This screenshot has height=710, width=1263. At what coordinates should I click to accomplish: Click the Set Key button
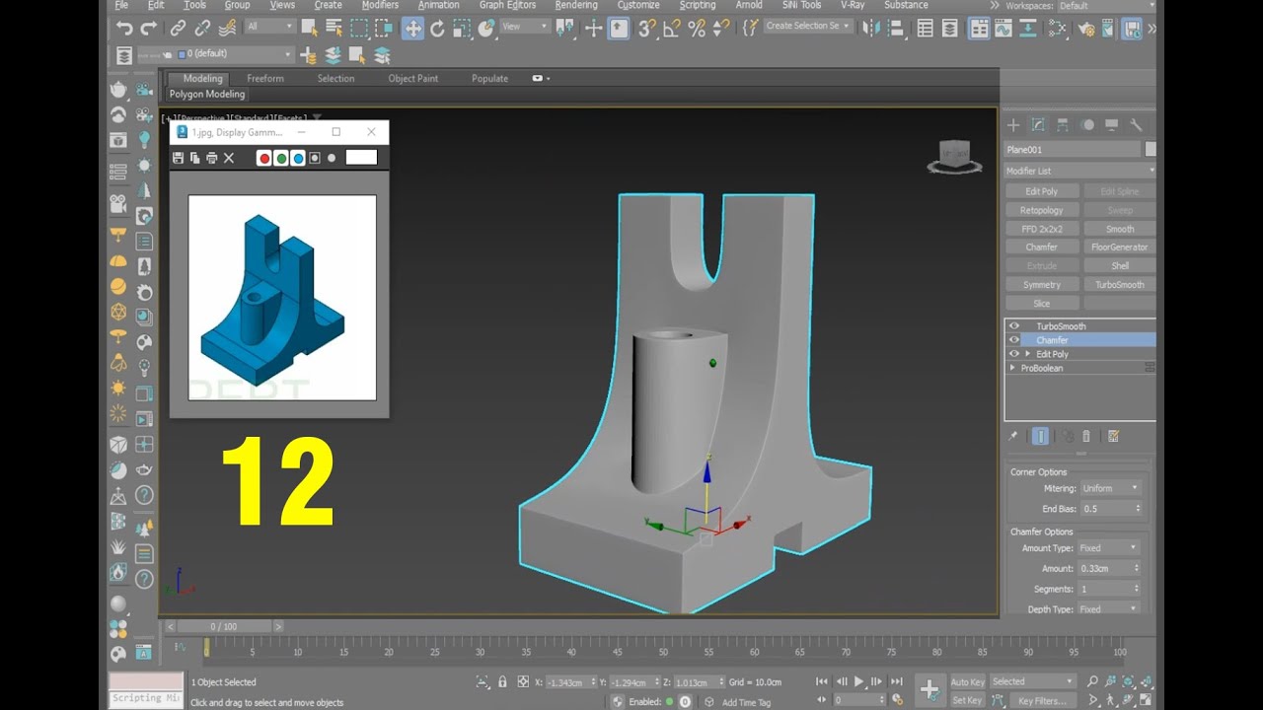click(x=967, y=700)
